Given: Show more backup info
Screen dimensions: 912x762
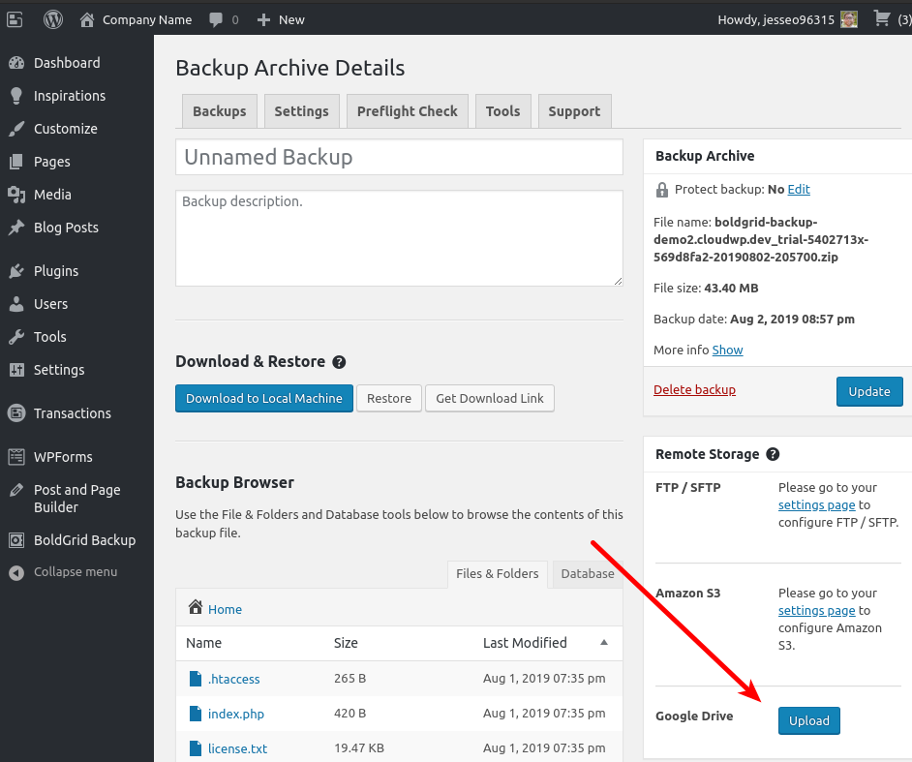Looking at the screenshot, I should [727, 350].
